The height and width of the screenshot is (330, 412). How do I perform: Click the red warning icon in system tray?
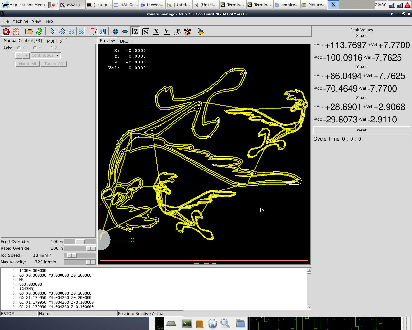(x=407, y=5)
